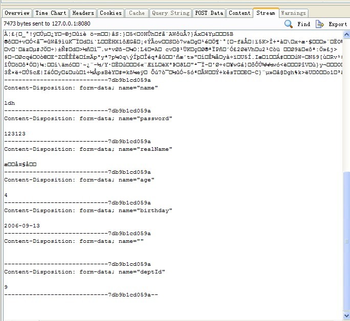Open the Overview tab
This screenshot has height=321, width=350.
17,13
